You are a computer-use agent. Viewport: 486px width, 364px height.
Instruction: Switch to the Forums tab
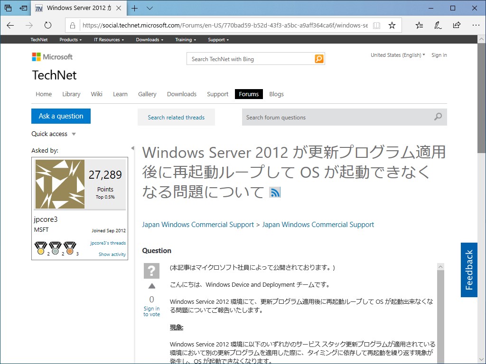pos(249,94)
